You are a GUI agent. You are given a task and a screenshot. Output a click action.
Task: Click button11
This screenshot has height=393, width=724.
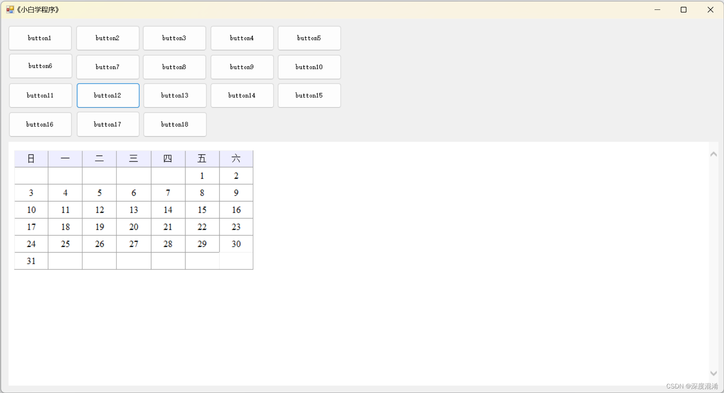(x=41, y=95)
